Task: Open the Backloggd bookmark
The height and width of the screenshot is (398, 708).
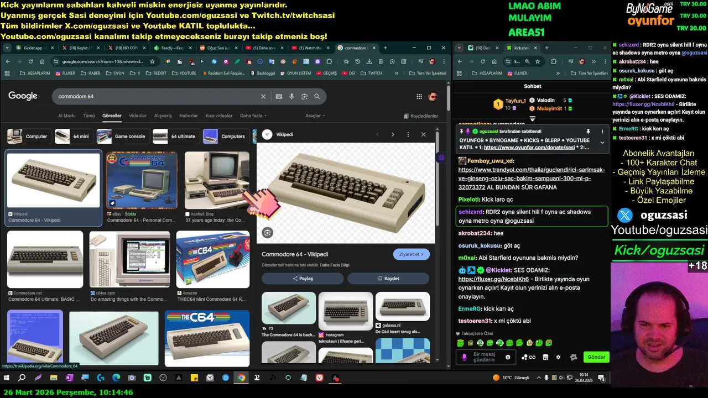Action: [263, 73]
